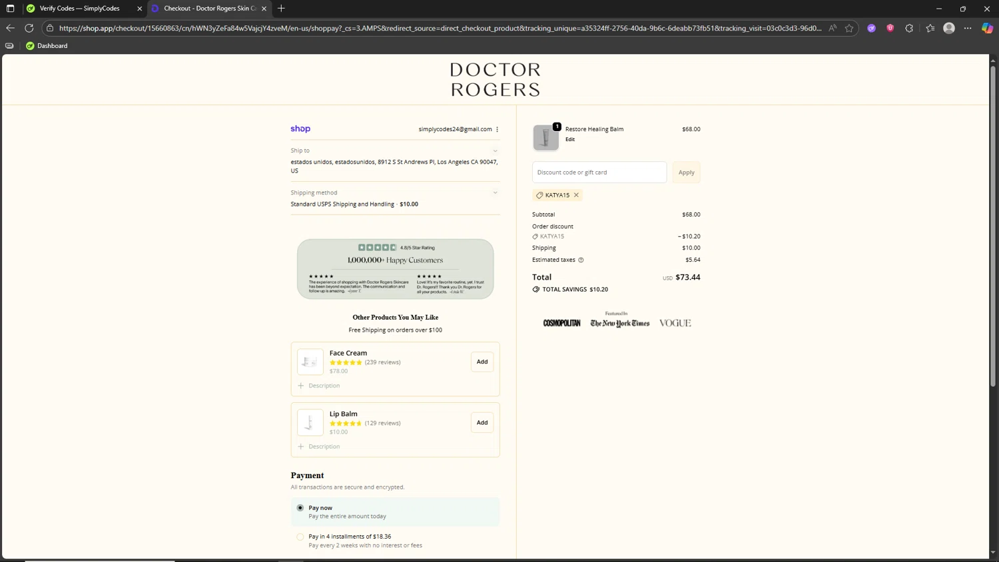
Task: Click the Doctor Rogers logo
Action: point(496,79)
